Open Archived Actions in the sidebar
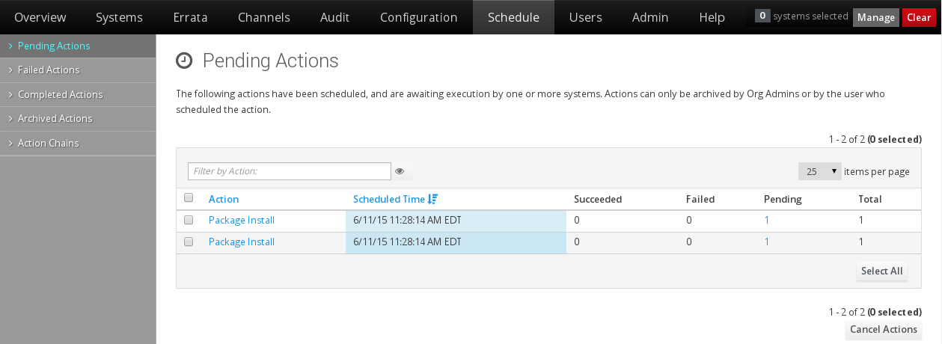 click(x=55, y=118)
